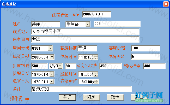The width and height of the screenshot is (170, 105).
Task: Close the 住宿登记 window
Action: click(x=166, y=4)
